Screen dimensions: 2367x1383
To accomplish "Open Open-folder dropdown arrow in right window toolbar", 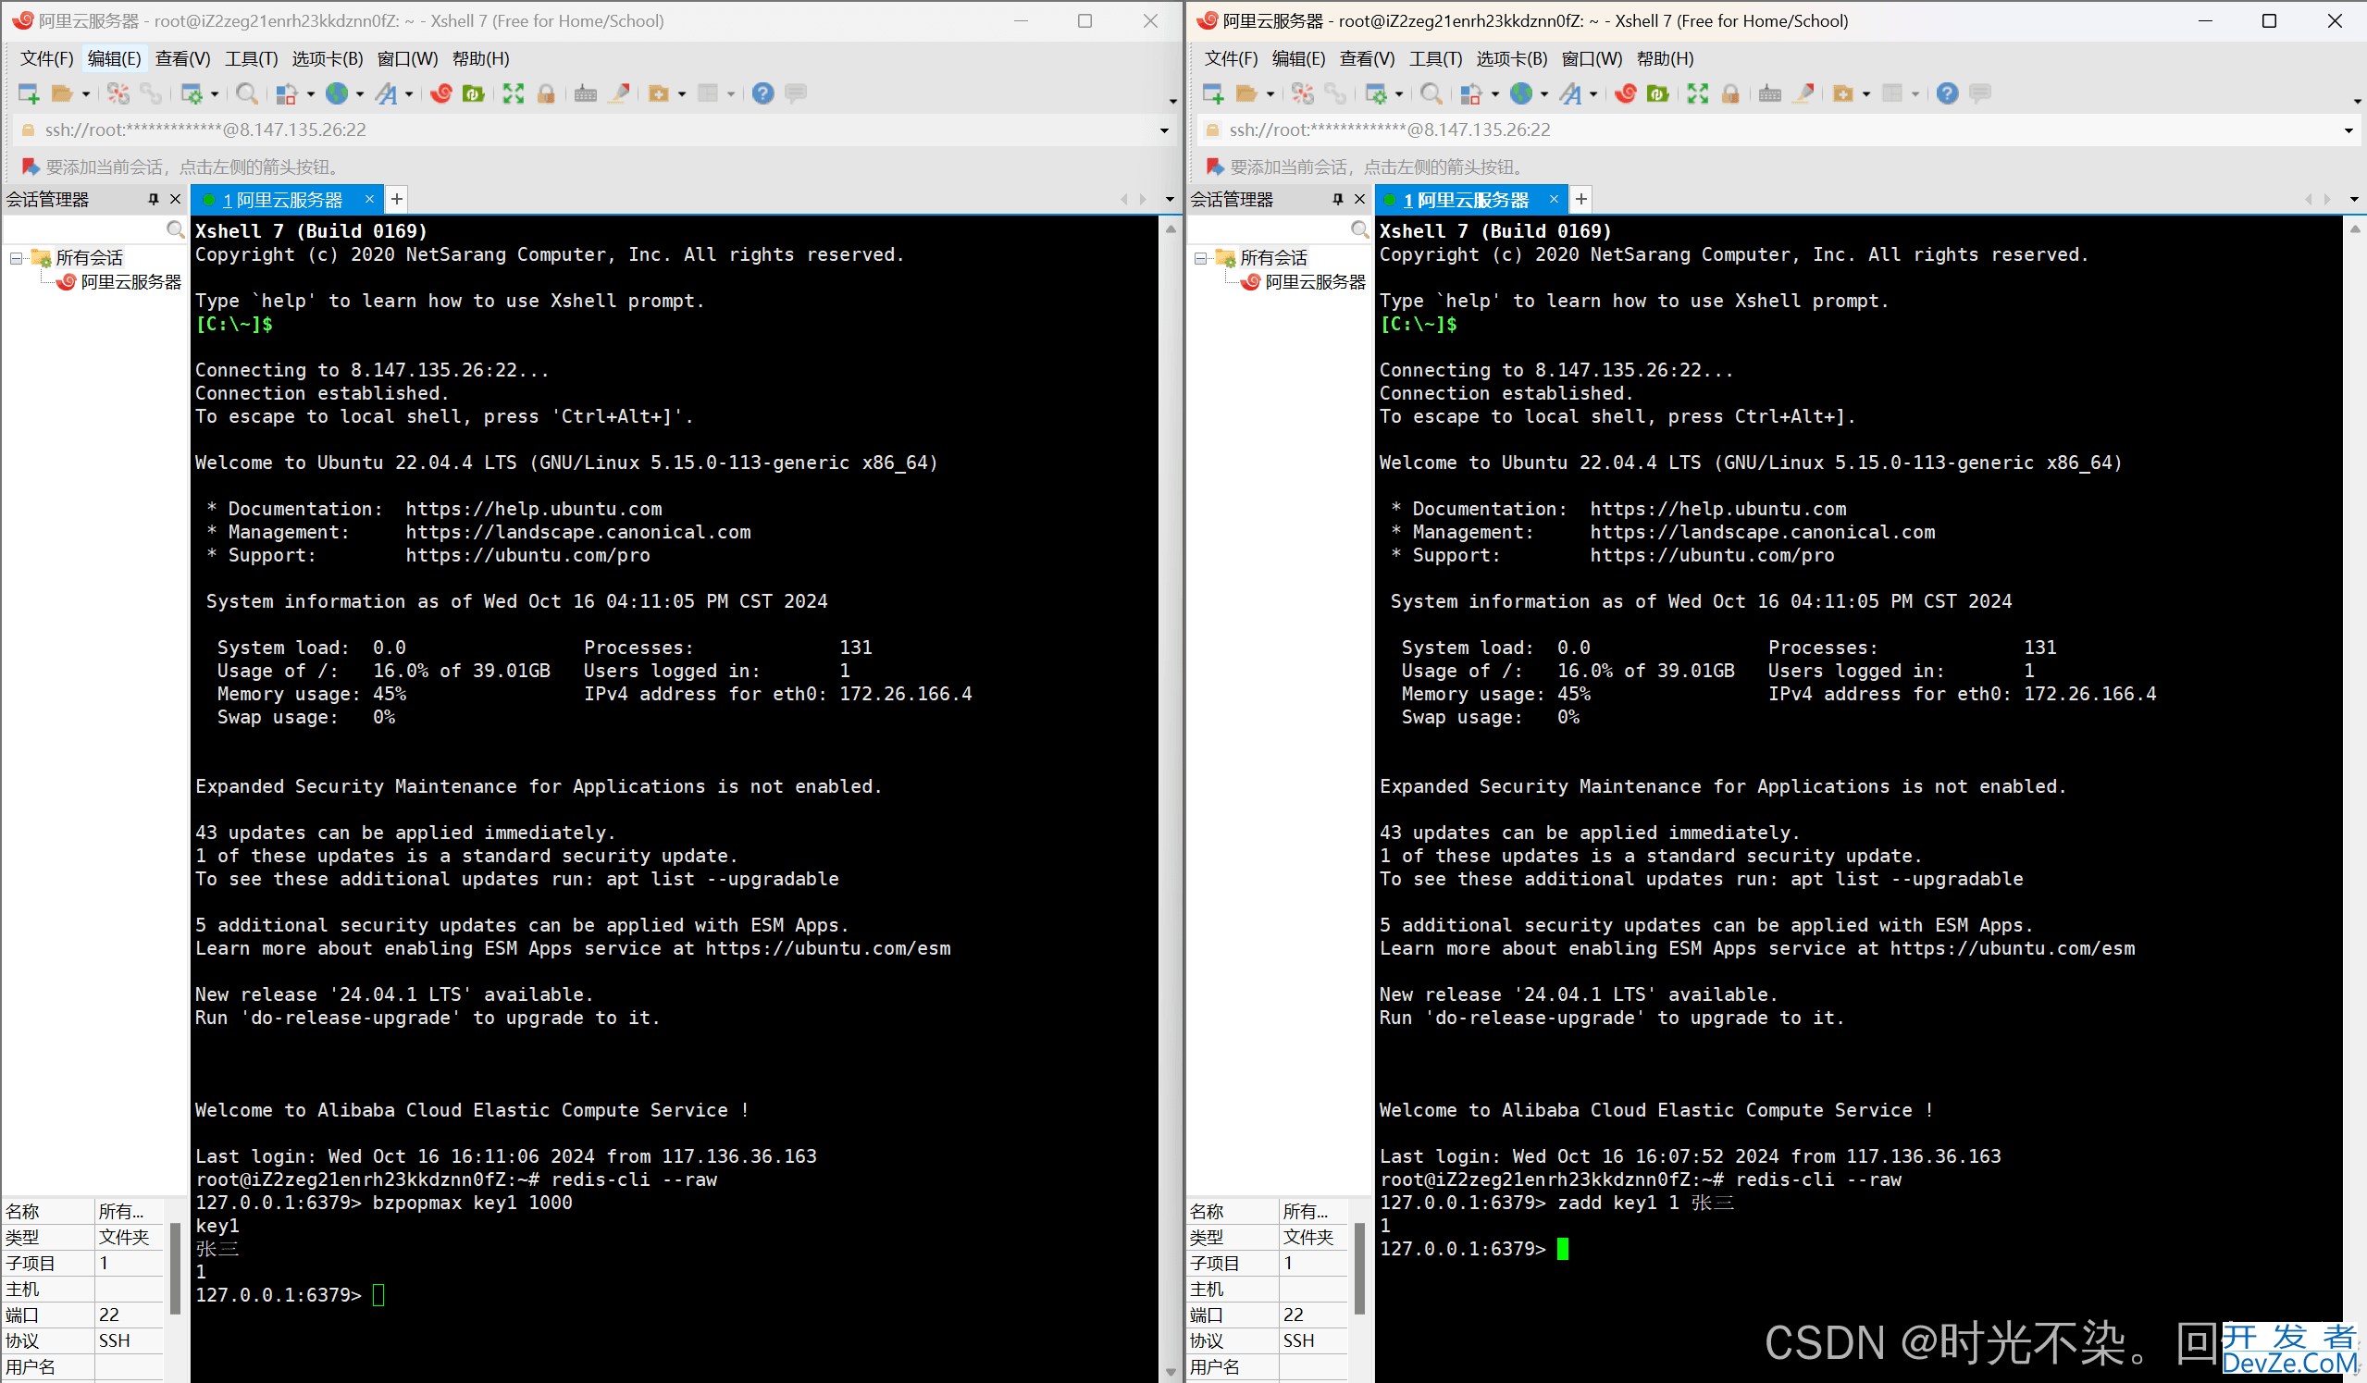I will coord(1270,93).
